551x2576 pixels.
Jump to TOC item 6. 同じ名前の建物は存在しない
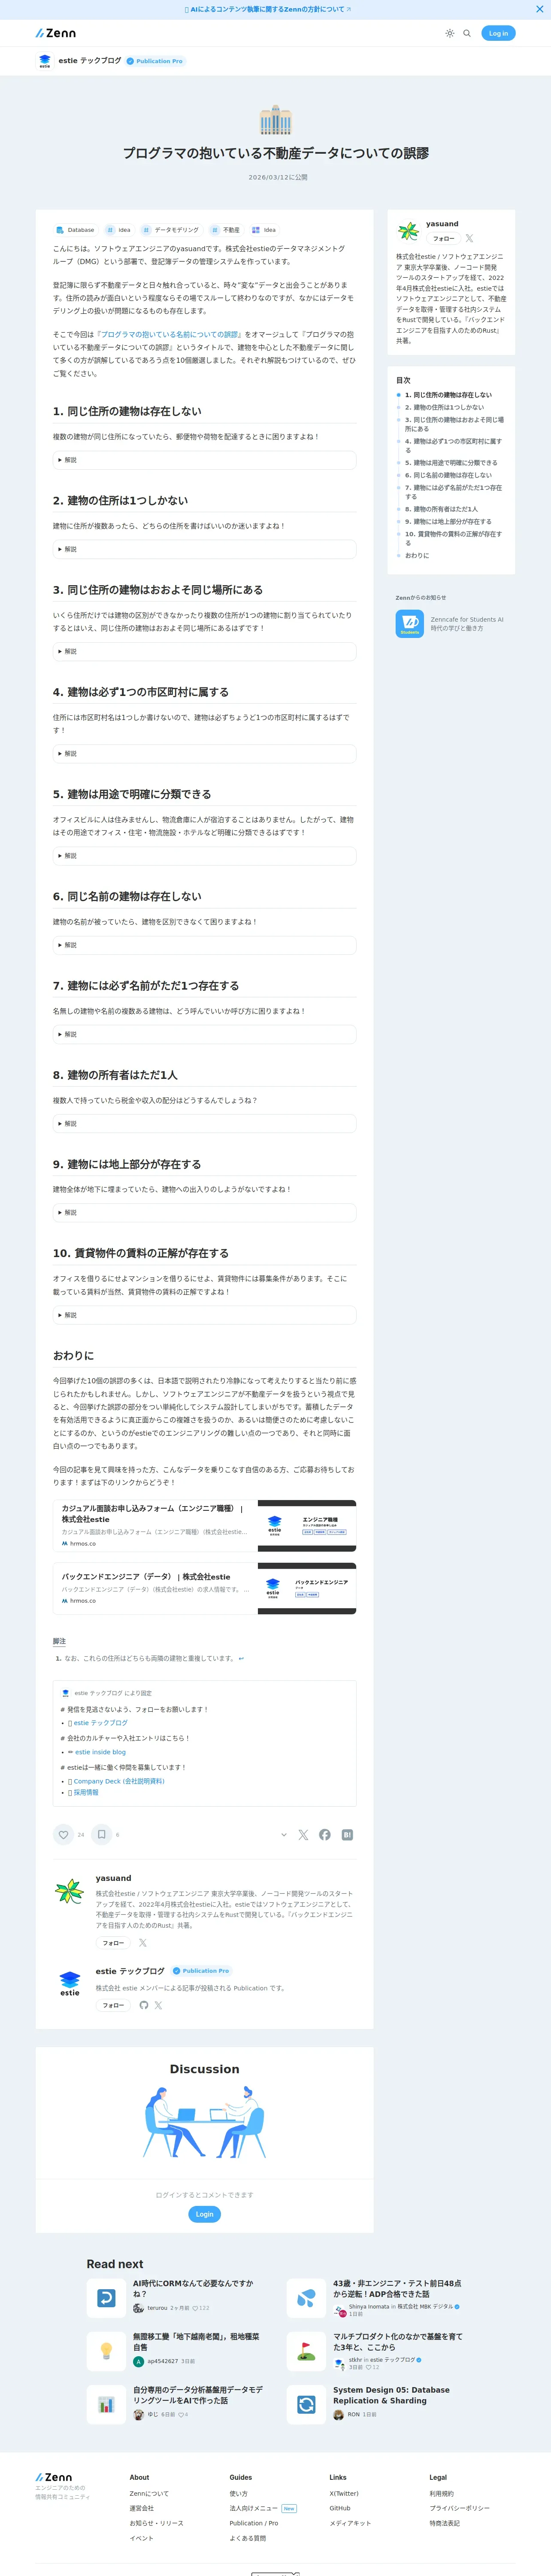click(448, 475)
